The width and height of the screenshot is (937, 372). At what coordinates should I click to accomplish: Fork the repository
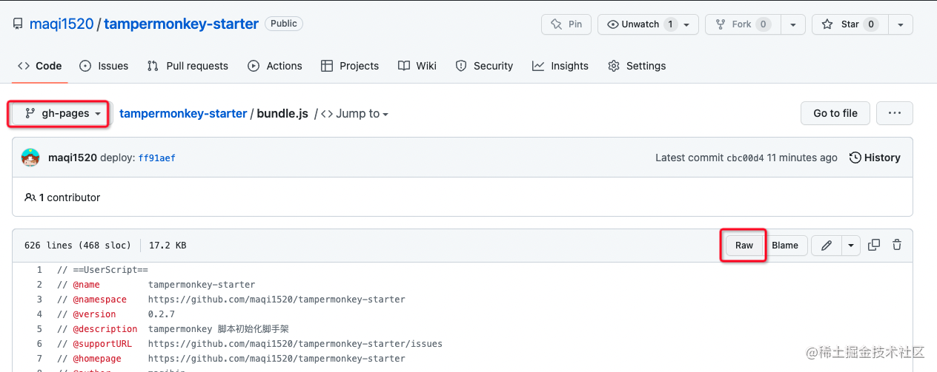coord(743,24)
